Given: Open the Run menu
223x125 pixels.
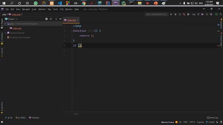Looking at the screenshot, I should point(49,9).
